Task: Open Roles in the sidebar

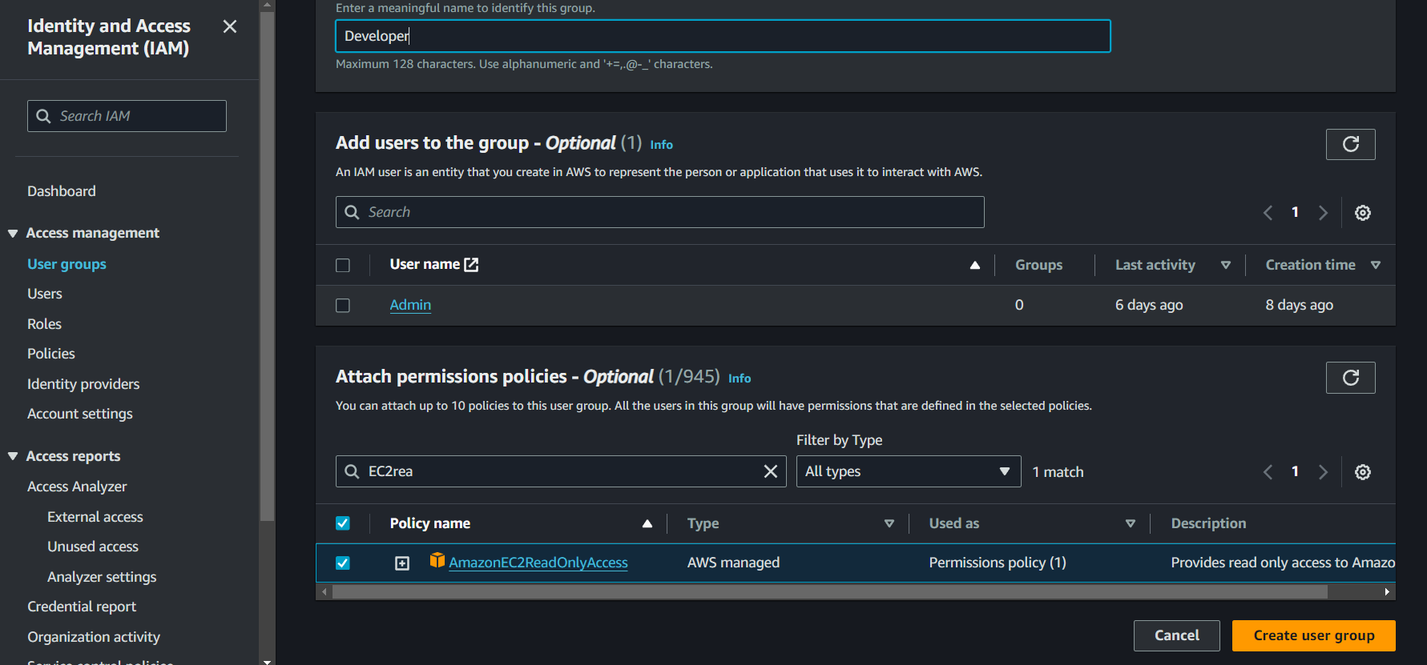Action: pyautogui.click(x=44, y=324)
